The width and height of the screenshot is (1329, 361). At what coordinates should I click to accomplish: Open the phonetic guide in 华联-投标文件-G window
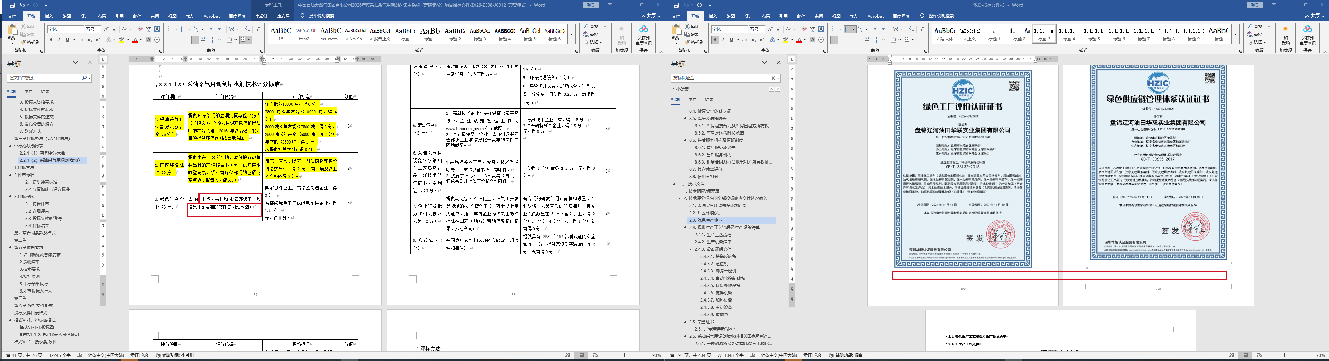click(x=813, y=29)
